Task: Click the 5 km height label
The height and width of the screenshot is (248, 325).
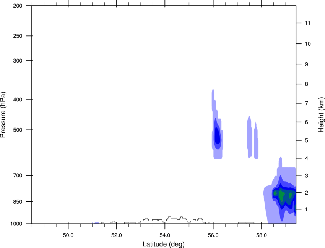Action: (306, 140)
